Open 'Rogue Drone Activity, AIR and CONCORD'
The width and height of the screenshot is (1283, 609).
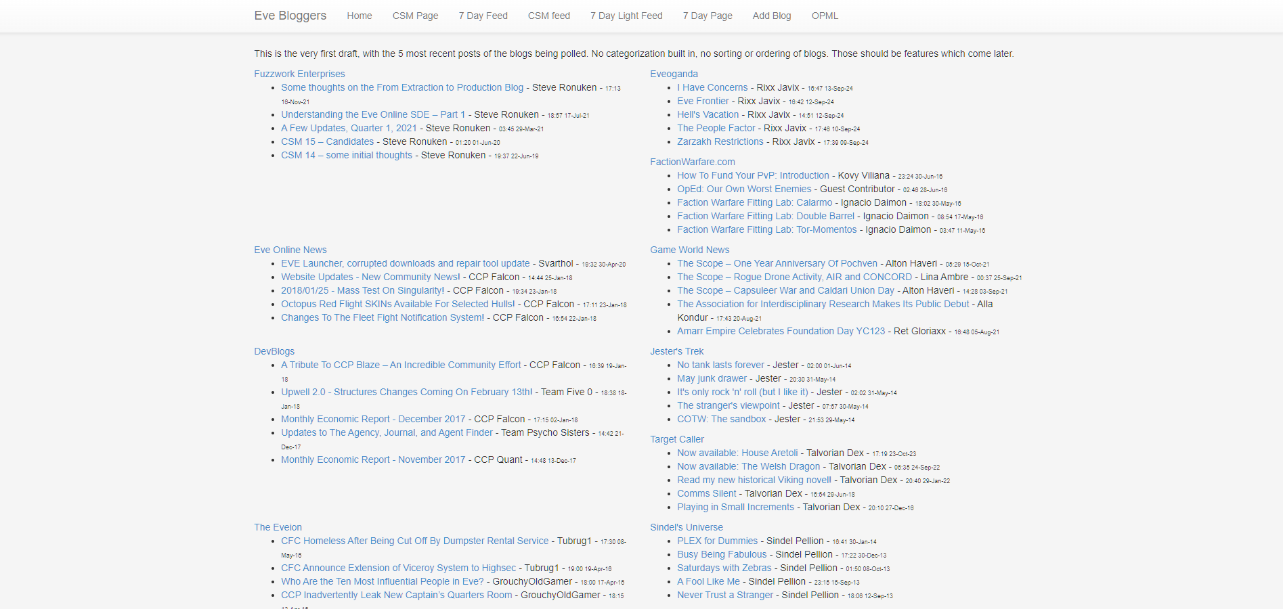794,277
